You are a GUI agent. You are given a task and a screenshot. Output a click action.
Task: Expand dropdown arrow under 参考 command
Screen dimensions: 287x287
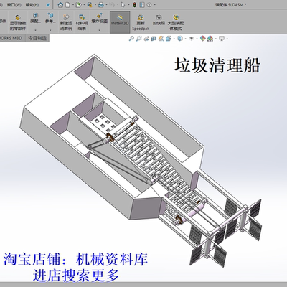click(50, 30)
